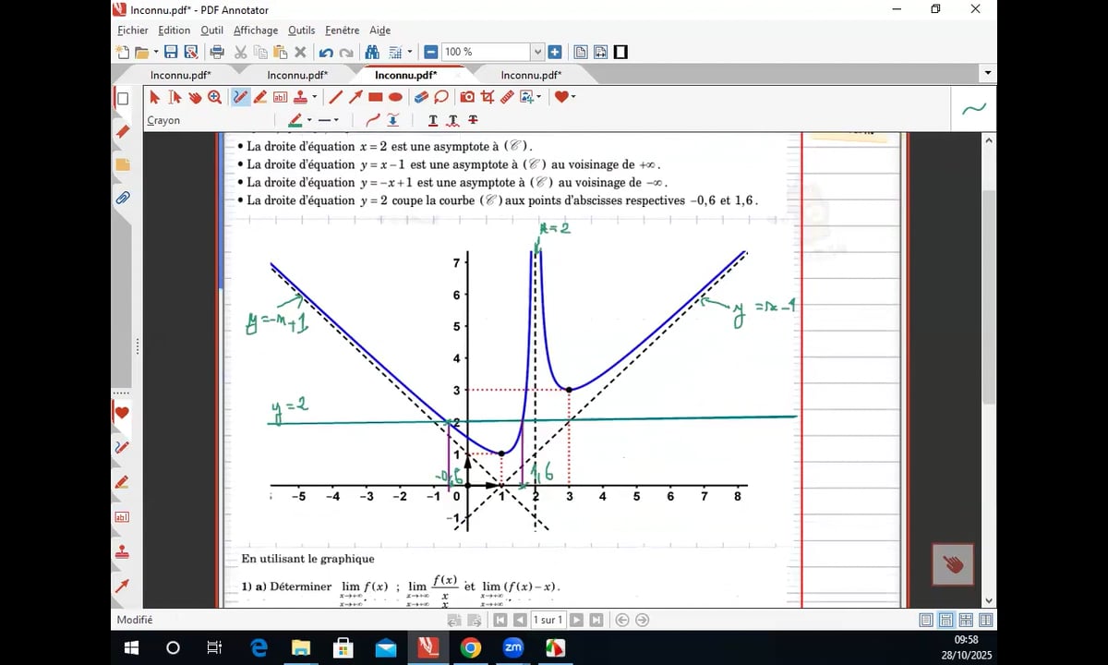Open a file with the folder icon

pyautogui.click(x=141, y=53)
